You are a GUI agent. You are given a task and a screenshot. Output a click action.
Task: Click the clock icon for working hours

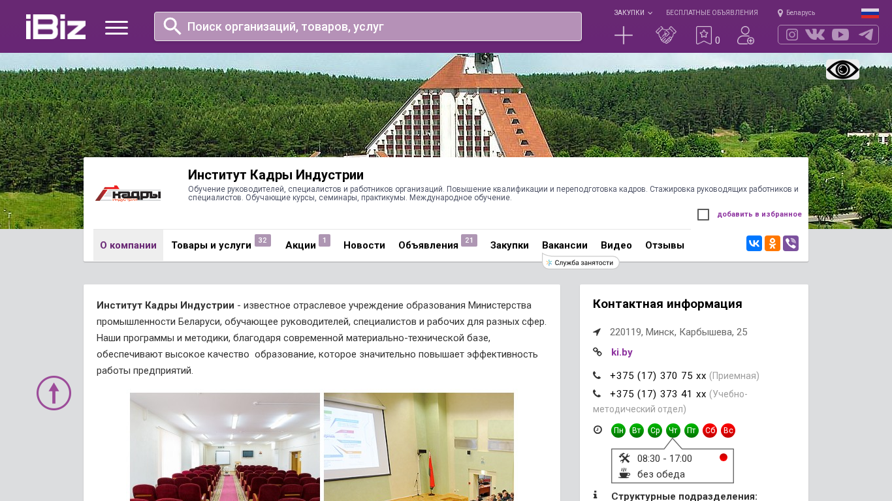[x=597, y=430]
